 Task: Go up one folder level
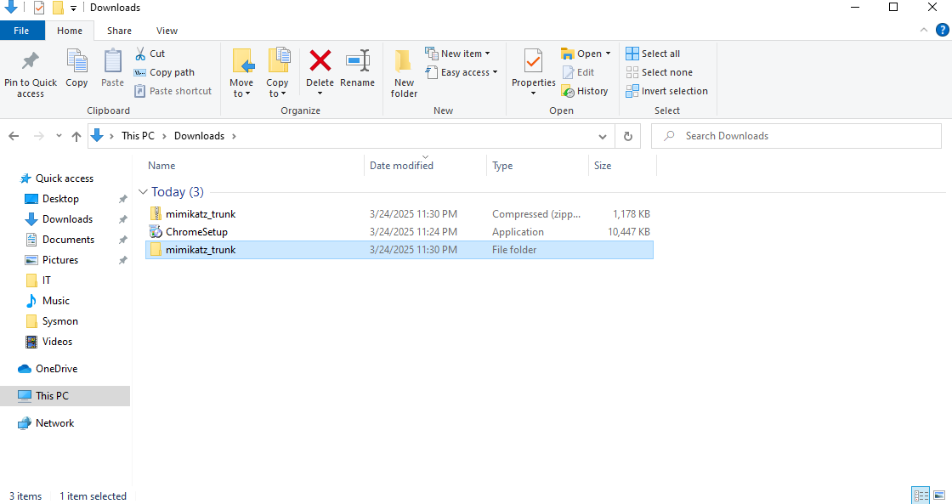pyautogui.click(x=76, y=136)
